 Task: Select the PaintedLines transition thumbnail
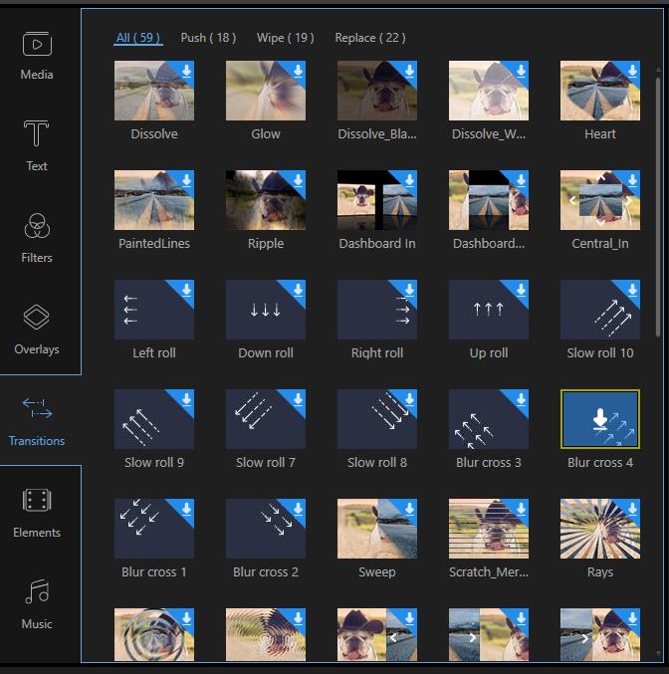point(154,200)
